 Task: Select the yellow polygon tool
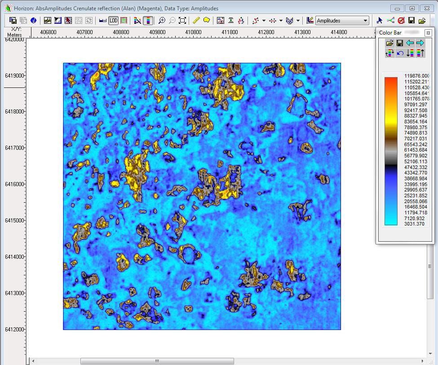[207, 21]
